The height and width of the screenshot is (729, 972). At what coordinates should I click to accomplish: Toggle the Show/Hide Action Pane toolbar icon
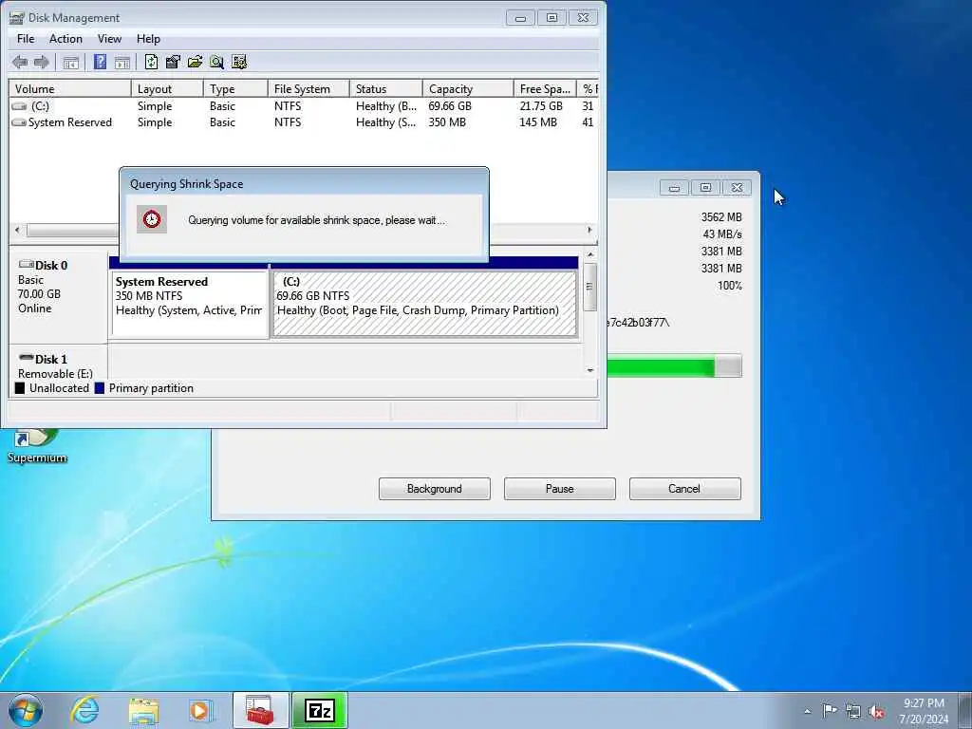(122, 62)
